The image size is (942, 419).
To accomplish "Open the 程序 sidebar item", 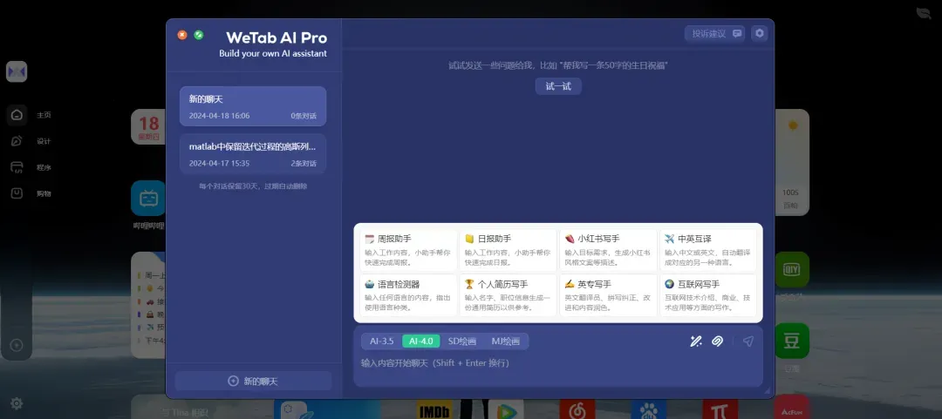I will coord(30,167).
